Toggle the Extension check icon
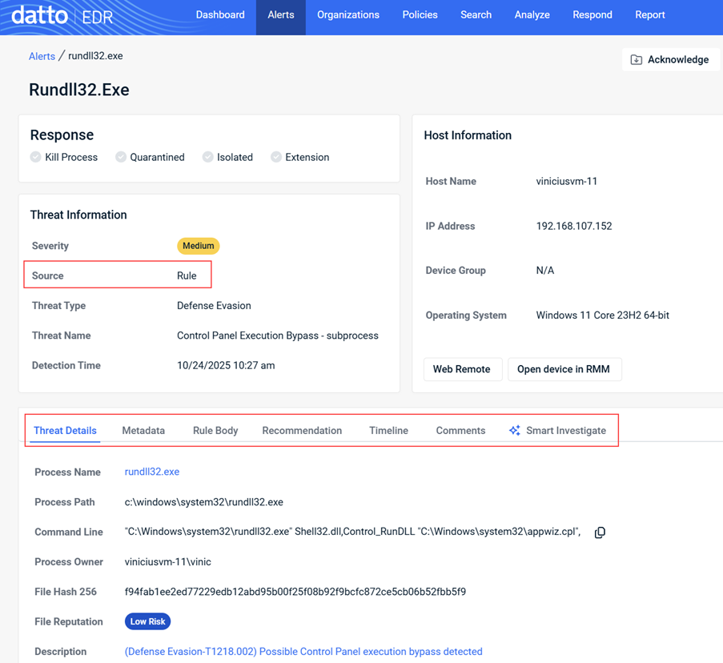Screen dimensions: 723x663 tap(276, 157)
